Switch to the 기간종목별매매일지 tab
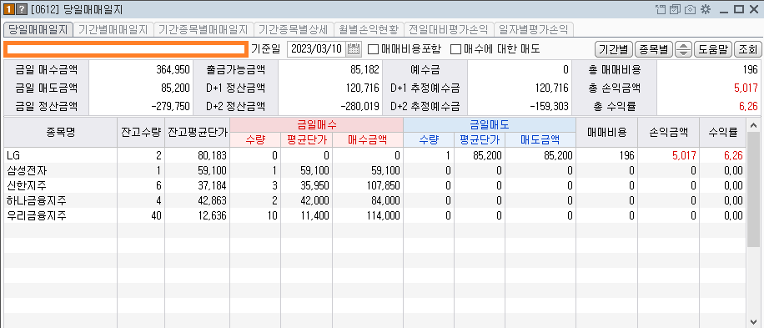The height and width of the screenshot is (328, 764). [x=204, y=29]
